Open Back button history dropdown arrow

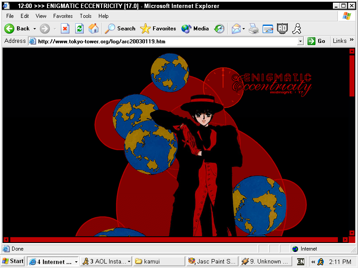tap(34, 29)
